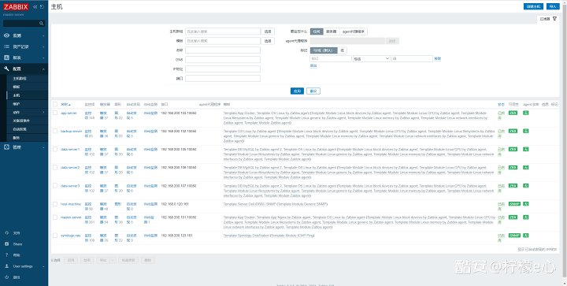This screenshot has height=286, width=567.
Task: Select agent代理程序 in monitored-by options
Action: tap(353, 32)
